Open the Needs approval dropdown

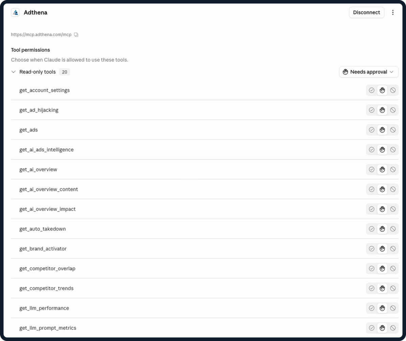369,72
